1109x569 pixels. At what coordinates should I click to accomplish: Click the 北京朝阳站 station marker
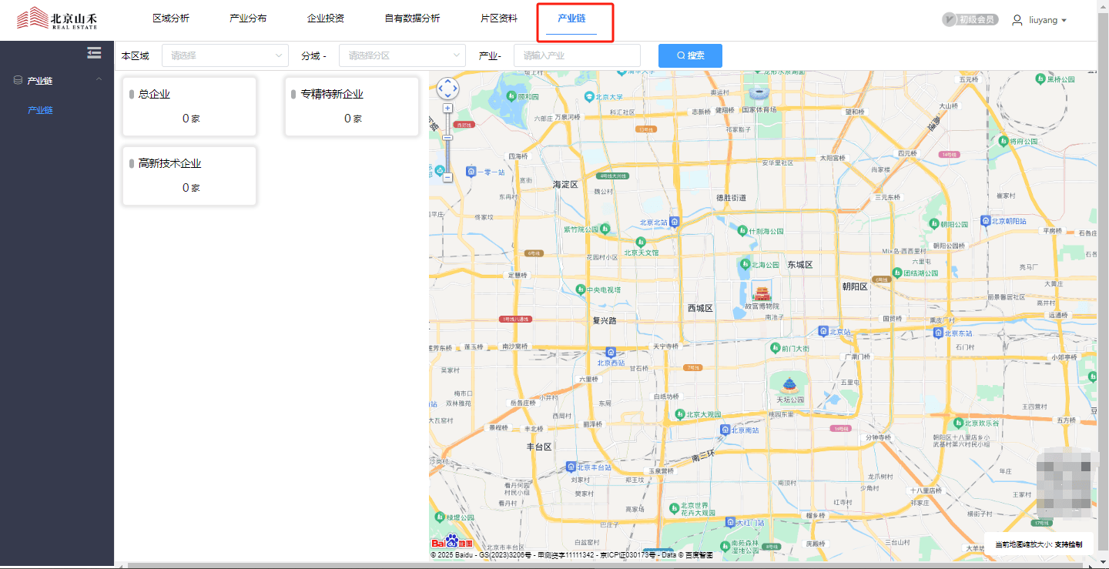point(985,220)
